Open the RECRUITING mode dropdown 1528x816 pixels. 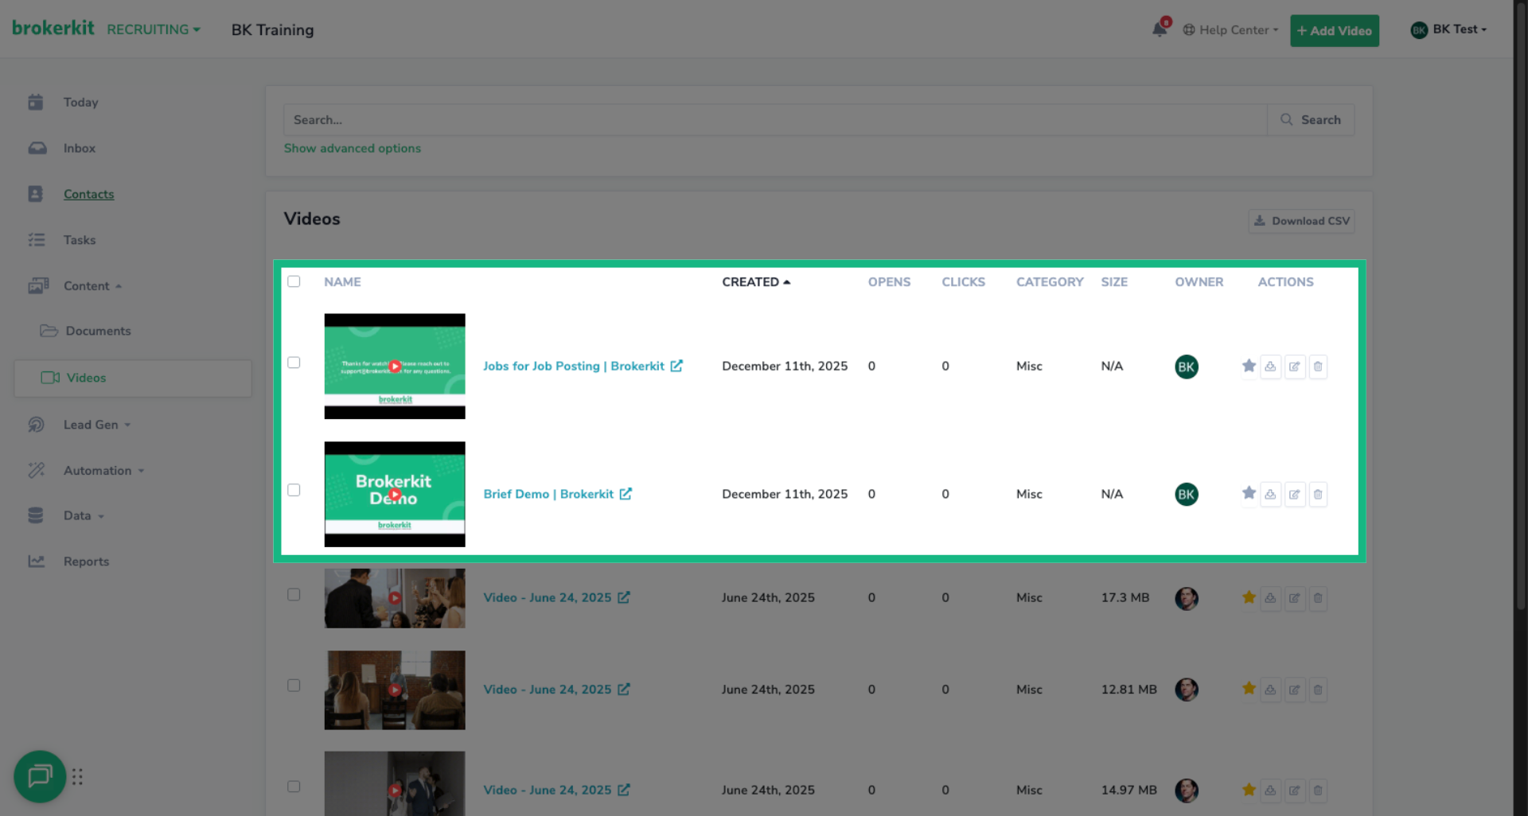(153, 29)
